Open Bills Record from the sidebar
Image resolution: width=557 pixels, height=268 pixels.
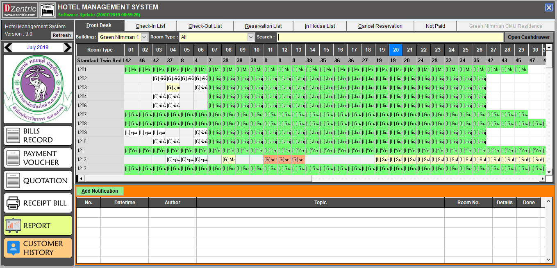[38, 135]
